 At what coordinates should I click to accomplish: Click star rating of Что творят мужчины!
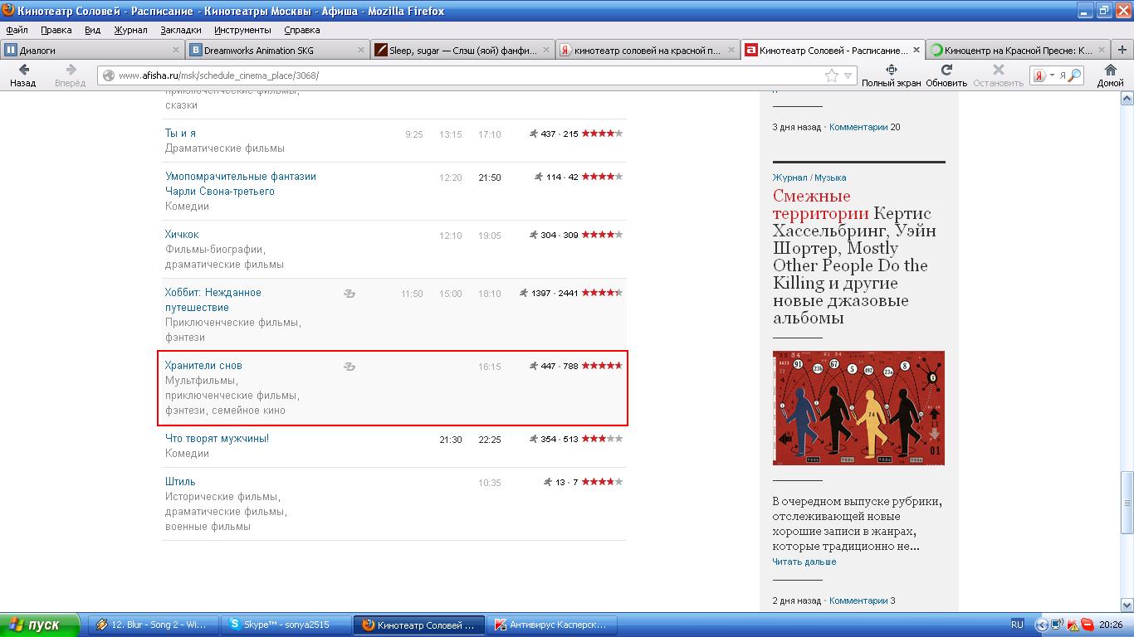click(602, 439)
